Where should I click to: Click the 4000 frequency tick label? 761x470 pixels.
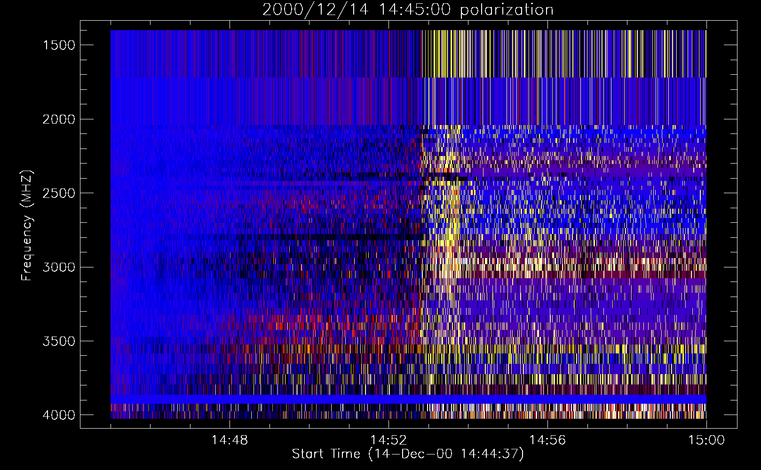(x=59, y=415)
